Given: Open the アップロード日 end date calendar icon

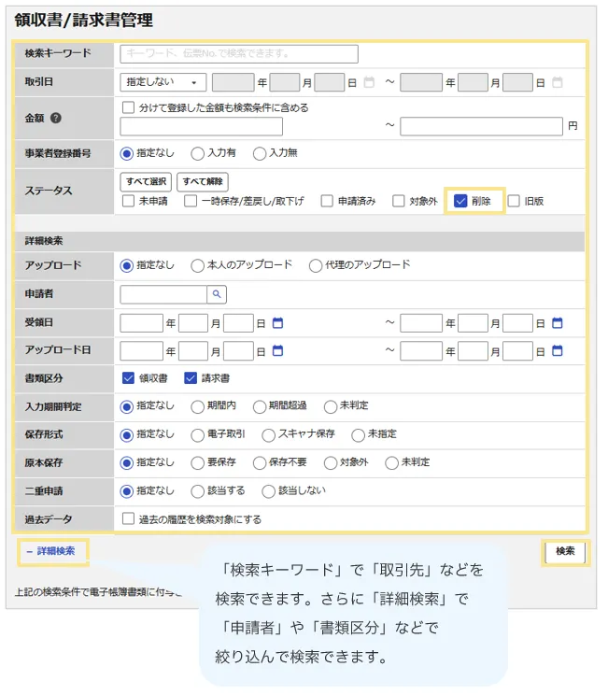Looking at the screenshot, I should 558,351.
